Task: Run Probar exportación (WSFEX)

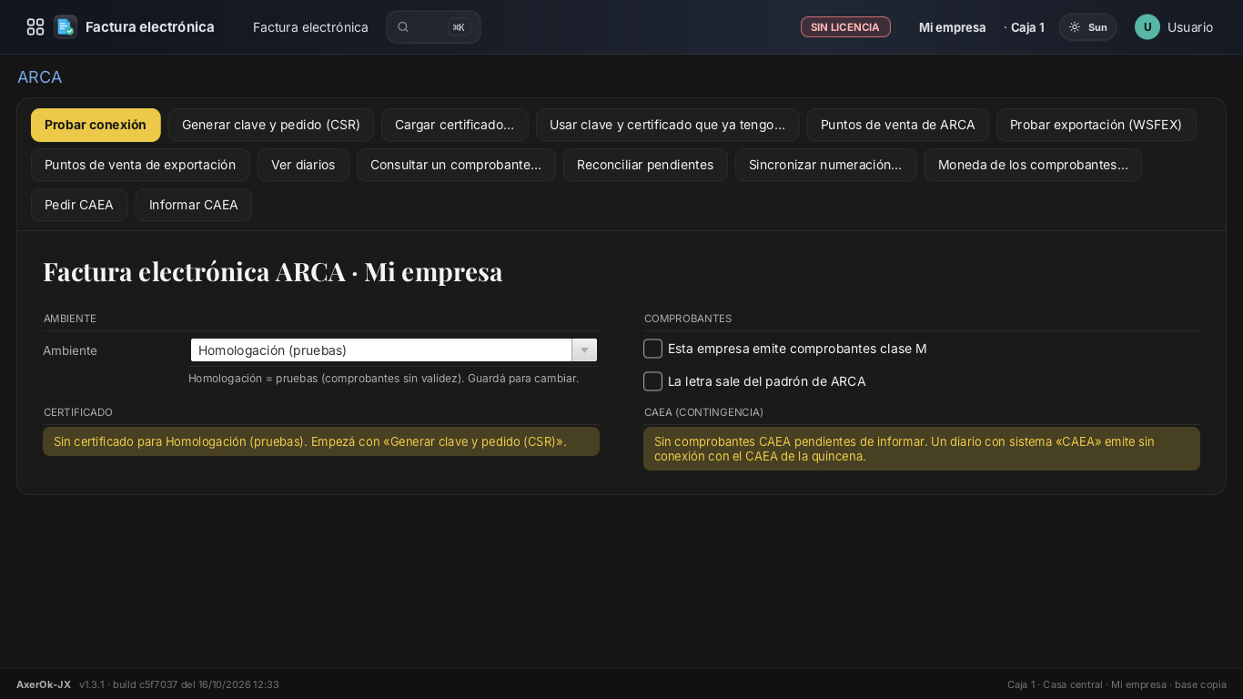Action: click(1096, 125)
